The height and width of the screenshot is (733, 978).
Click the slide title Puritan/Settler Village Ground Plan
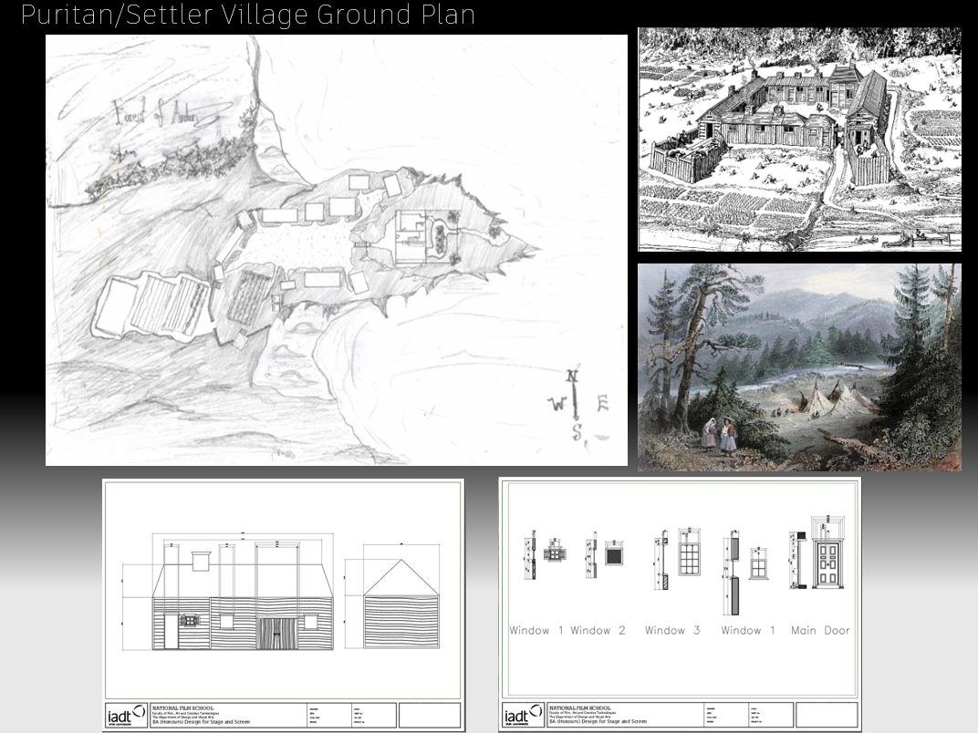tap(247, 15)
